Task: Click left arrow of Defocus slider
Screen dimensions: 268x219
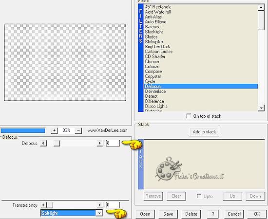Action: [x=43, y=143]
